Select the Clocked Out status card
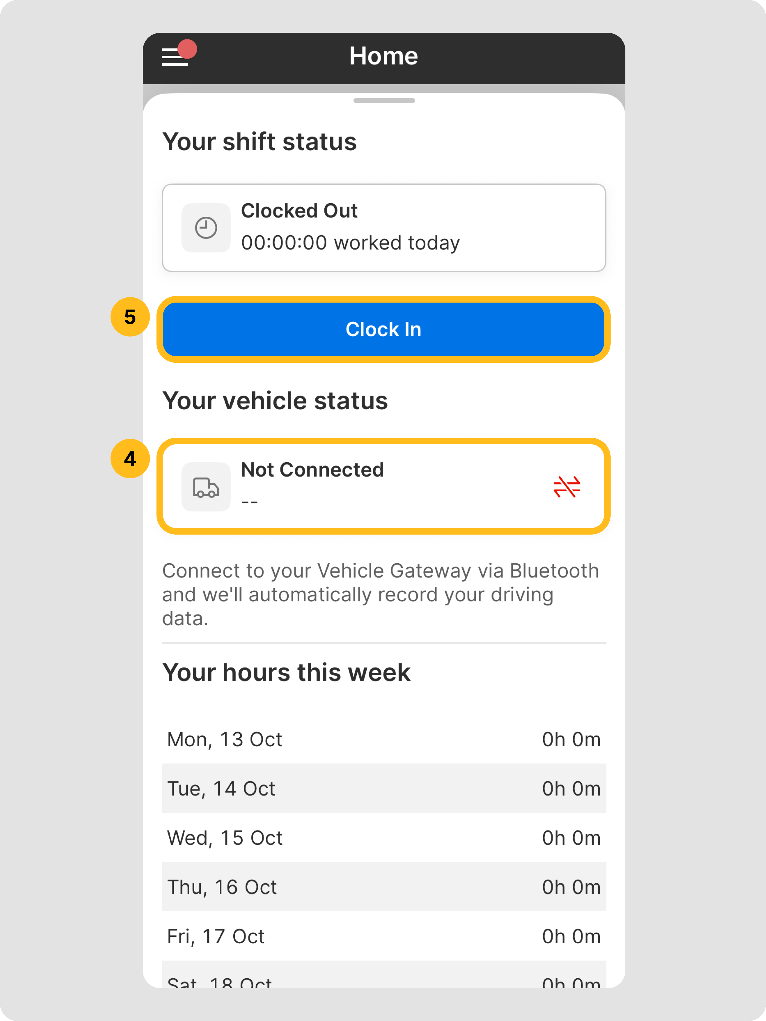766x1021 pixels. tap(383, 228)
